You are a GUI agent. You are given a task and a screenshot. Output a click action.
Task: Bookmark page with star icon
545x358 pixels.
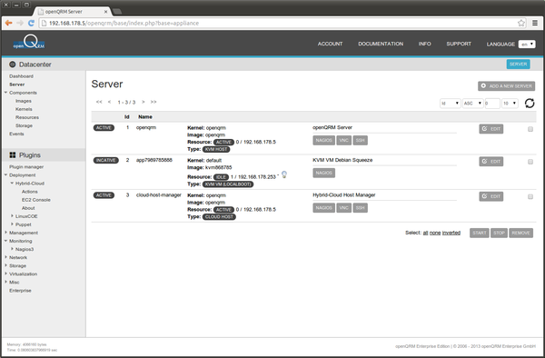(521, 23)
